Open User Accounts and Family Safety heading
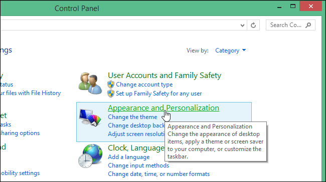The height and width of the screenshot is (182, 326). [165, 75]
